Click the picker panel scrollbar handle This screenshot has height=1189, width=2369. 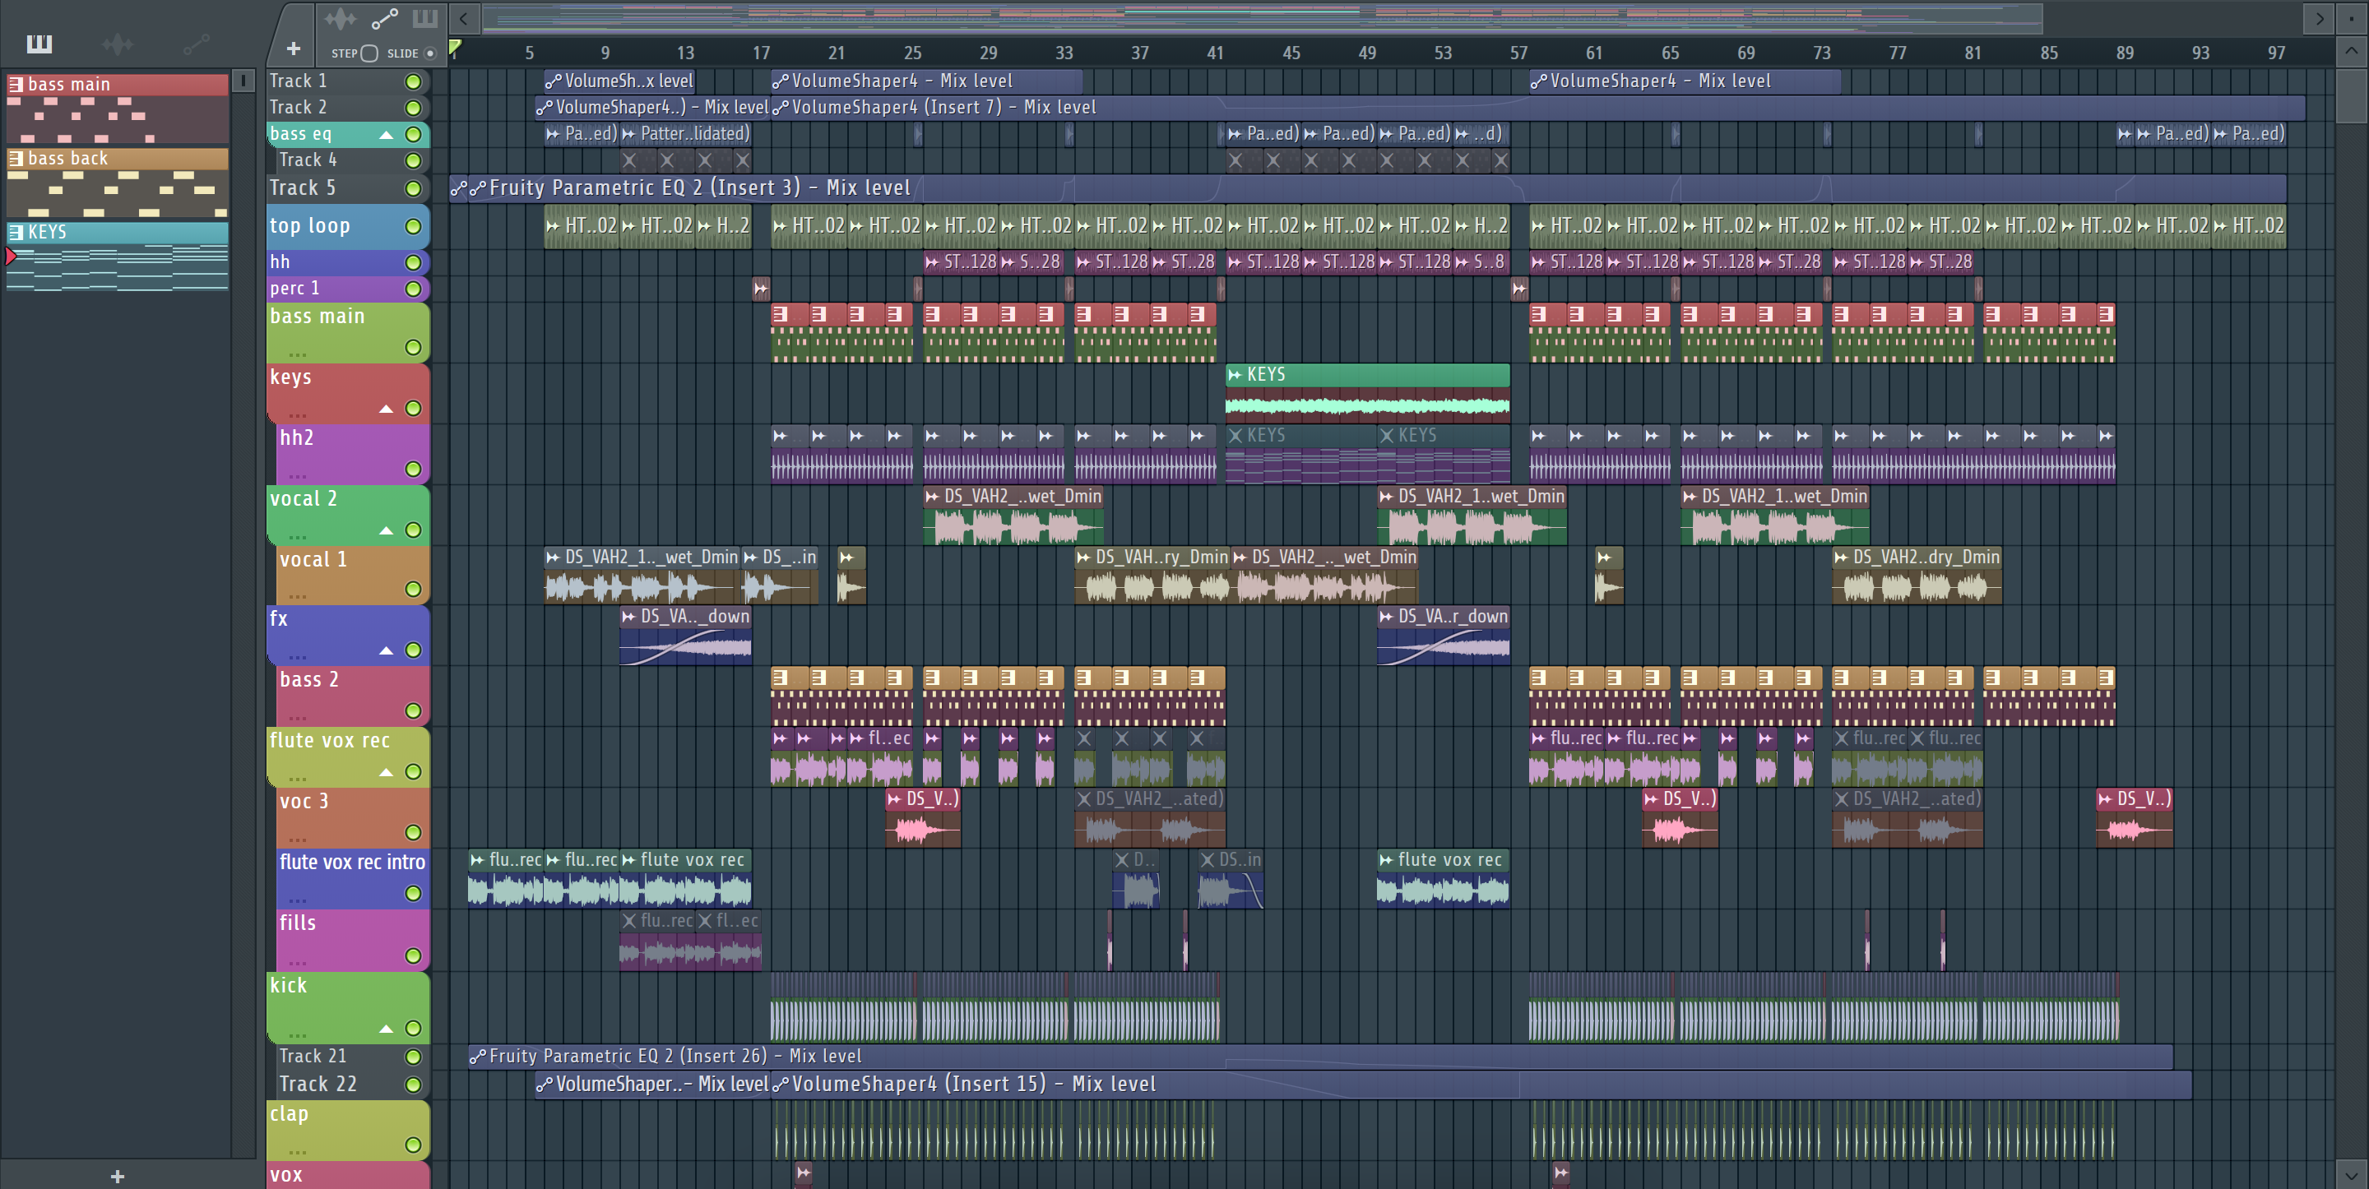point(243,81)
